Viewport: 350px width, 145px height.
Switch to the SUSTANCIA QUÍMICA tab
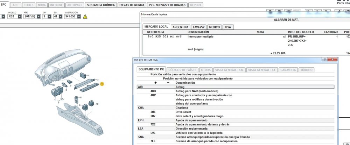point(101,5)
